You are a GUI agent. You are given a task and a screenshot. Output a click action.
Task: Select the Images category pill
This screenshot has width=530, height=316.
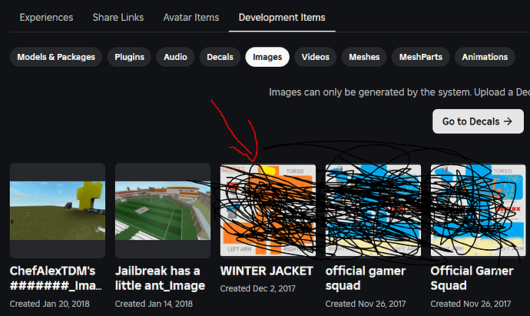[267, 57]
